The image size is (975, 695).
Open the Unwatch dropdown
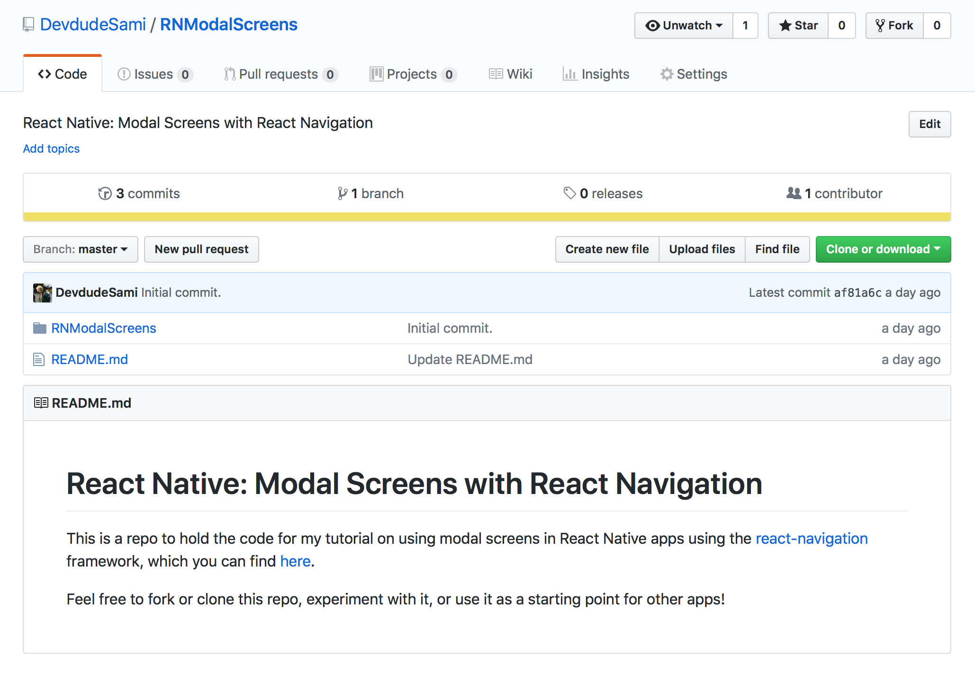coord(684,26)
